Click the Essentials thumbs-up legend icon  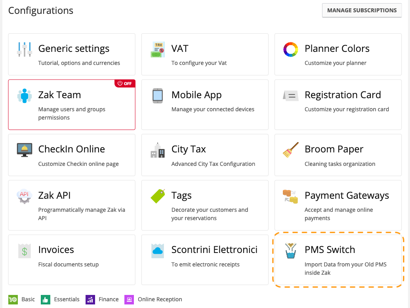pyautogui.click(x=46, y=300)
